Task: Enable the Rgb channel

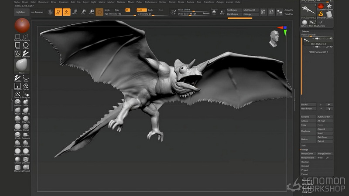Action: pos(117,10)
